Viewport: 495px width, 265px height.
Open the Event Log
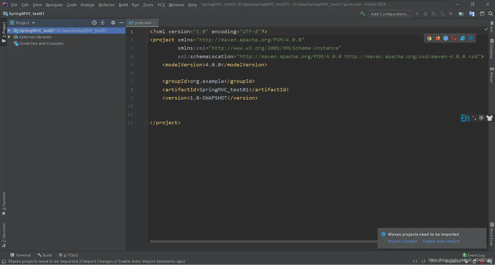pyautogui.click(x=473, y=255)
